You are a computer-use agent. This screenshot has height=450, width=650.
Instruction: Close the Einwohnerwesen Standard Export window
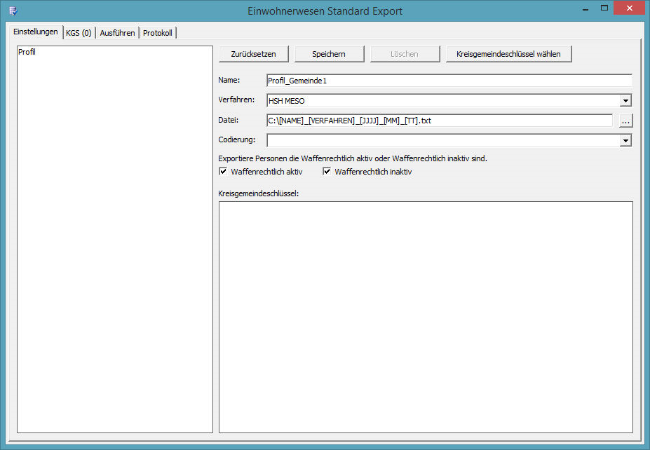click(x=629, y=8)
